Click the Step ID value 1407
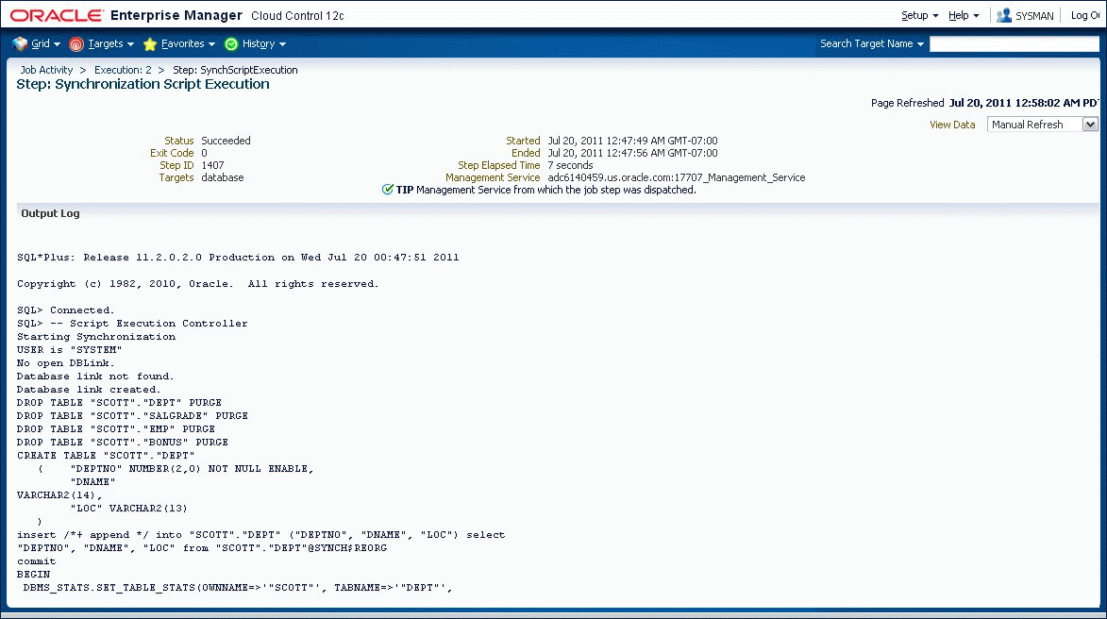 coord(212,165)
